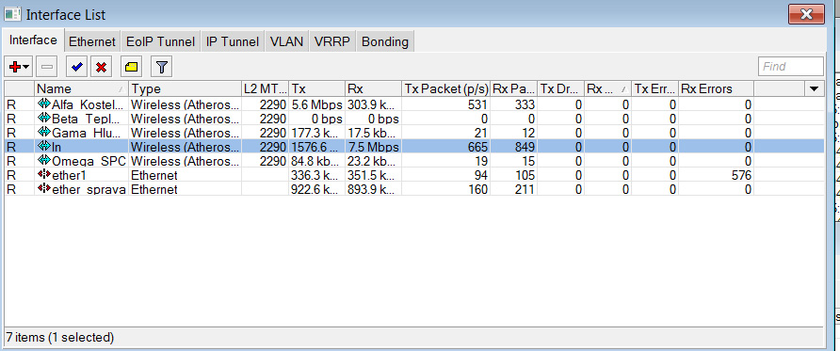Viewport: 840px width, 351px height.
Task: Open the column chooser dropdown arrow
Action: pos(815,88)
